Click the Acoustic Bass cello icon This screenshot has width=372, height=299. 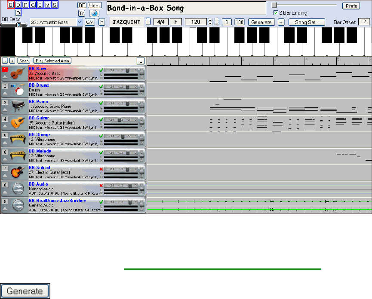18,73
